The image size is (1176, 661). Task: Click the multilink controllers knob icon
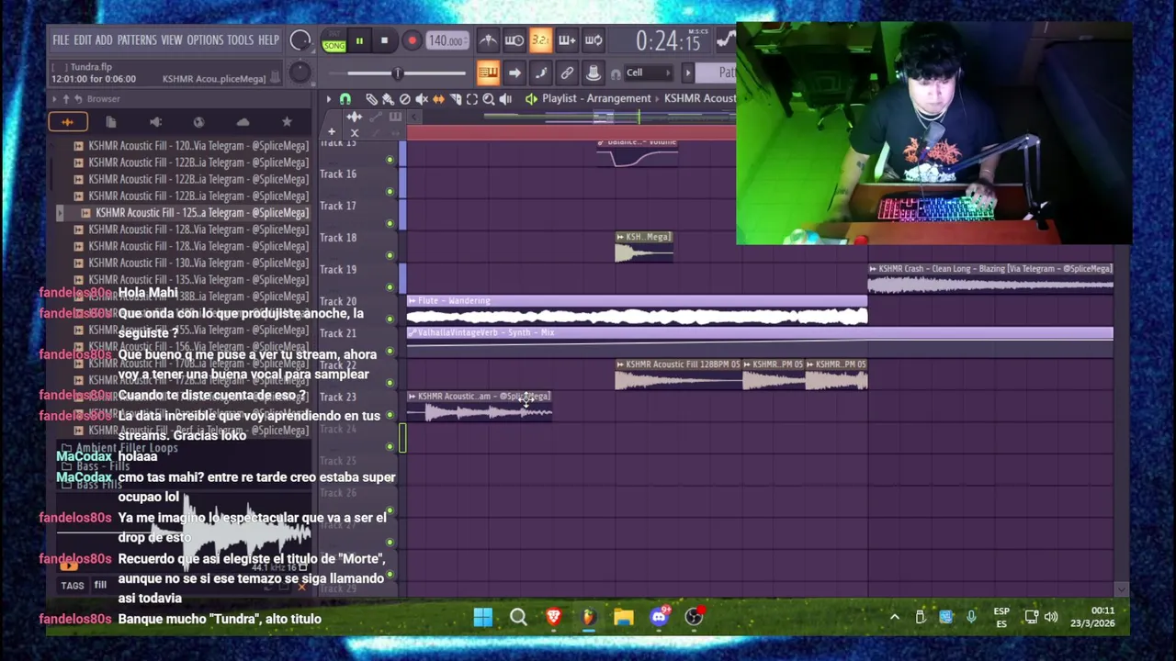[594, 73]
